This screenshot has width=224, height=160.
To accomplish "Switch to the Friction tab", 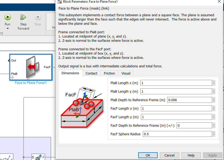I will [109, 73].
